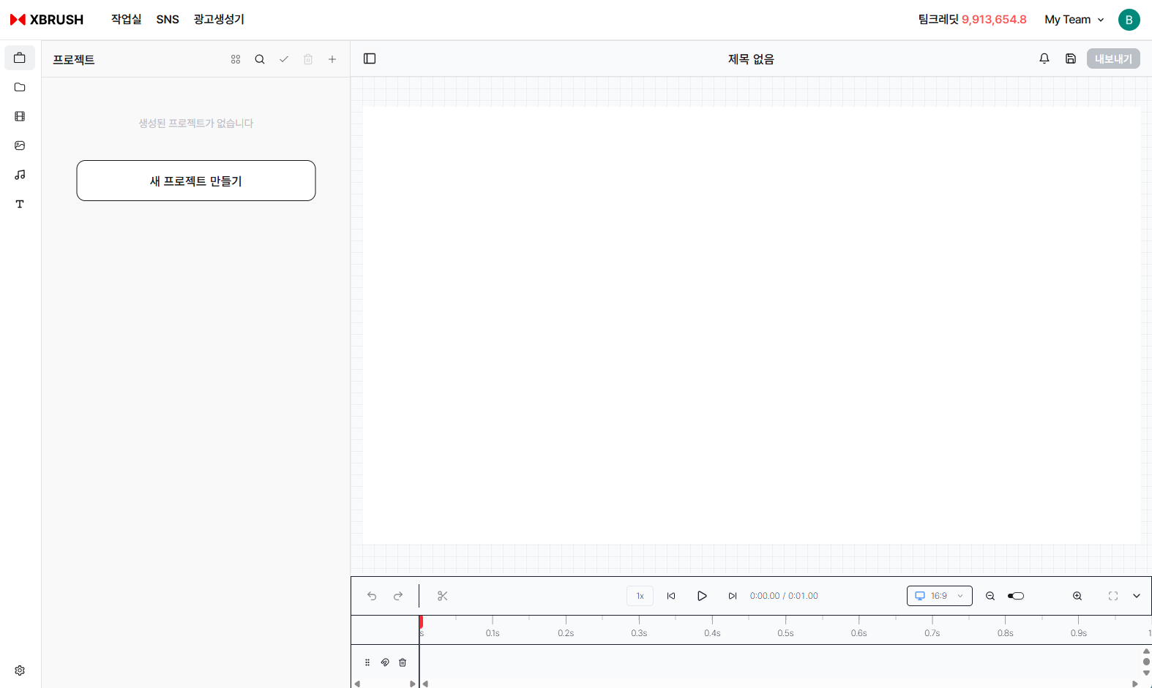Click the timeline zoom-in magnifier
The height and width of the screenshot is (688, 1152).
point(1077,596)
